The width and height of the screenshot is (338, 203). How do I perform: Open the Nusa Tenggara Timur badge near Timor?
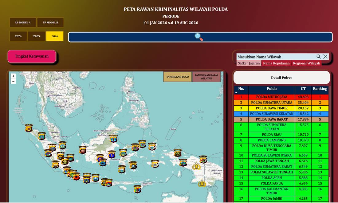(137, 189)
